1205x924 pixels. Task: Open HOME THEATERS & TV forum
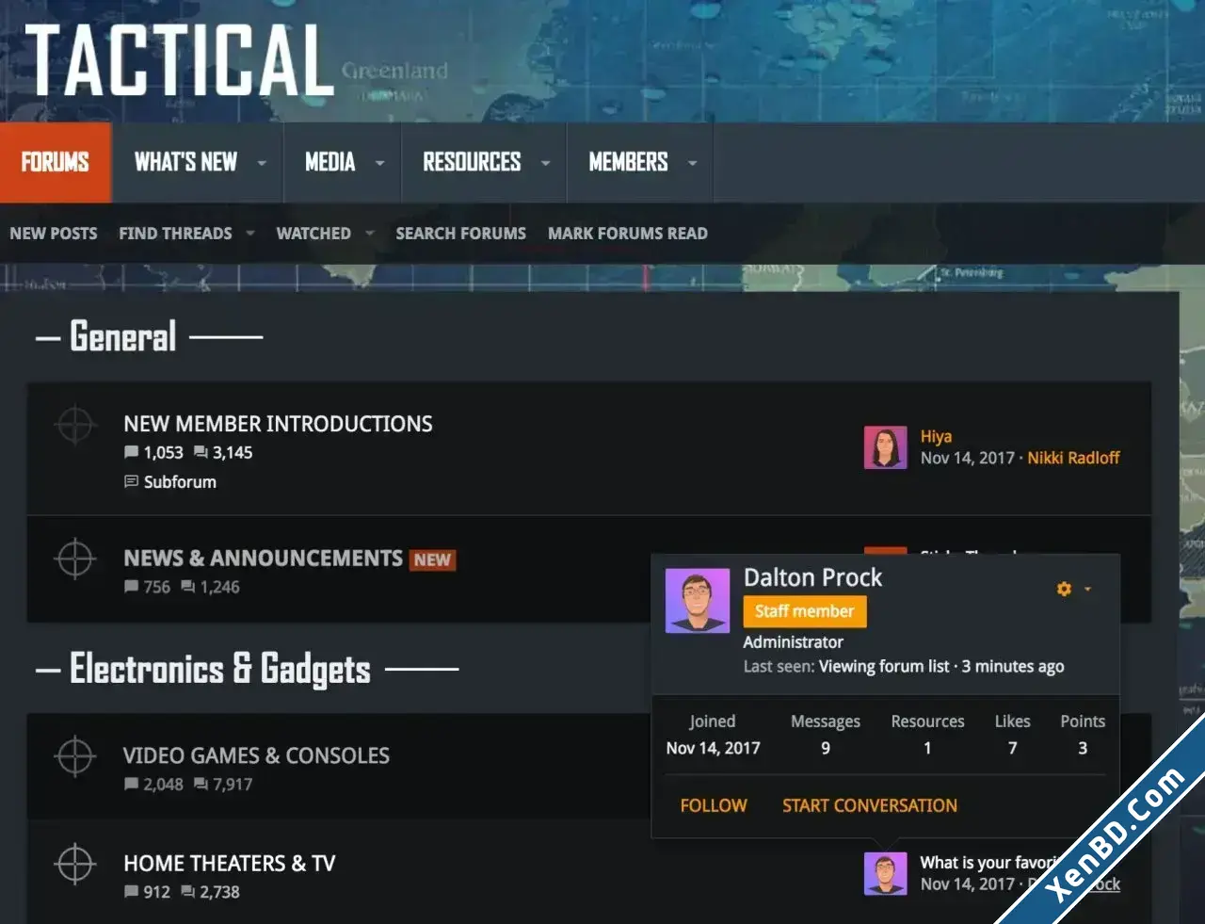[229, 863]
